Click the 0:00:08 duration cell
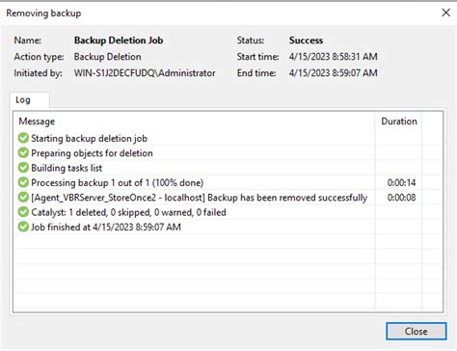 pyautogui.click(x=401, y=198)
